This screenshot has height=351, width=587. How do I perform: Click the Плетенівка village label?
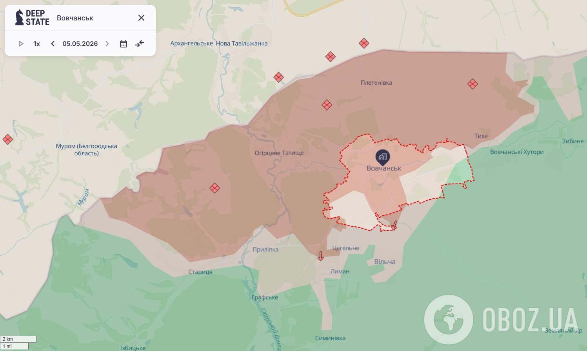point(376,83)
